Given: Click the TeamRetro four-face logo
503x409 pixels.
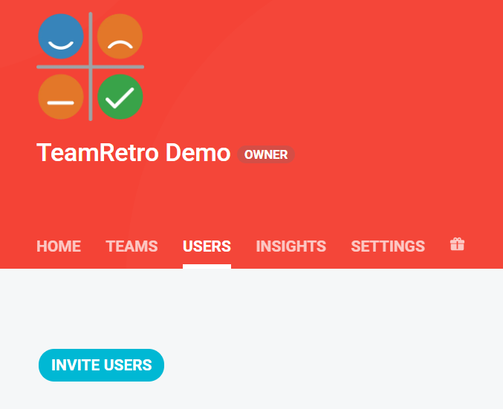Looking at the screenshot, I should tap(91, 67).
